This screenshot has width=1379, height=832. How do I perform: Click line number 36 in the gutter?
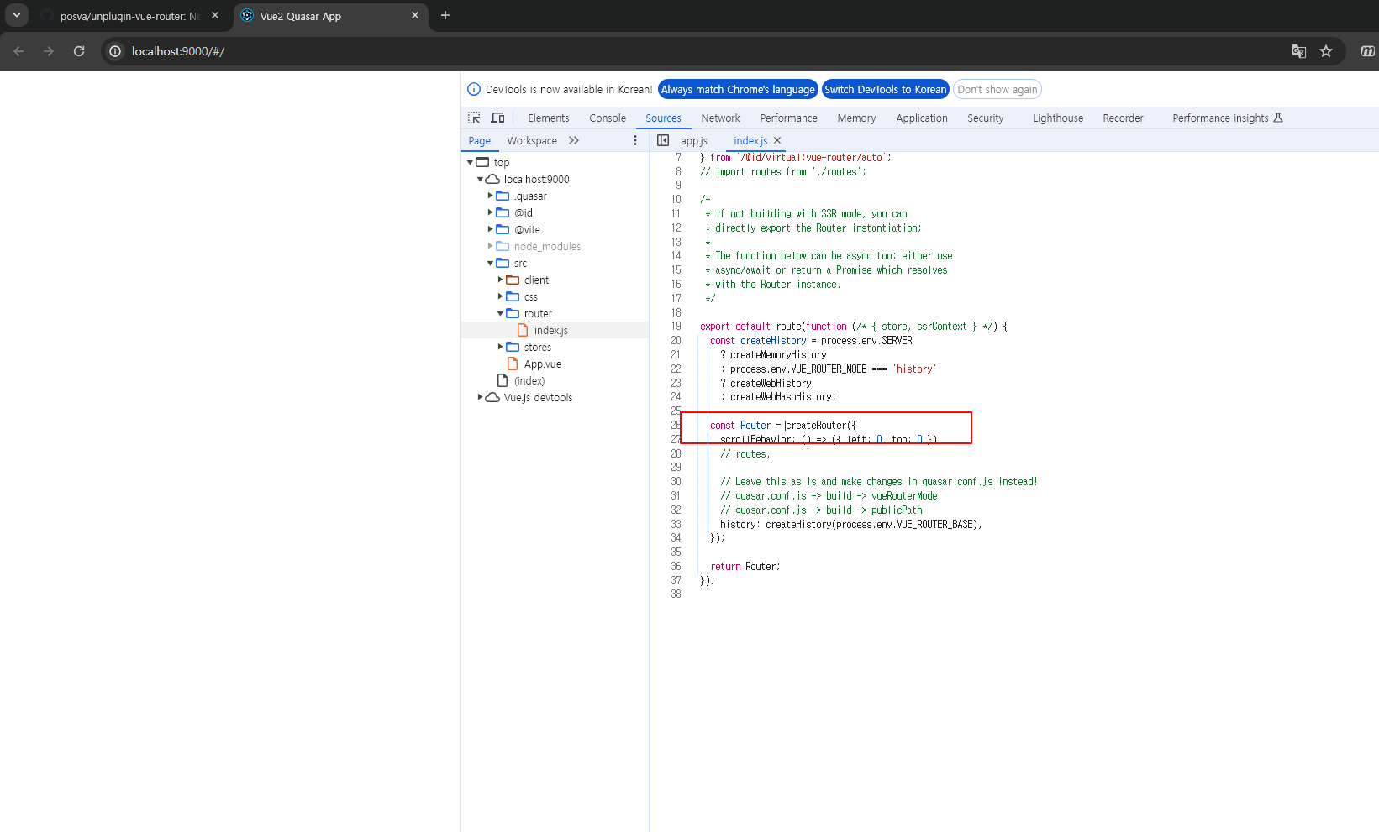click(x=676, y=567)
